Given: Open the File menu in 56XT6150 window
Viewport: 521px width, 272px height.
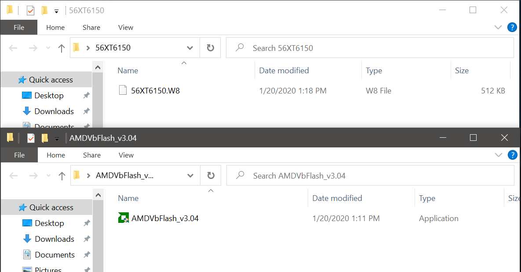Looking at the screenshot, I should 19,27.
